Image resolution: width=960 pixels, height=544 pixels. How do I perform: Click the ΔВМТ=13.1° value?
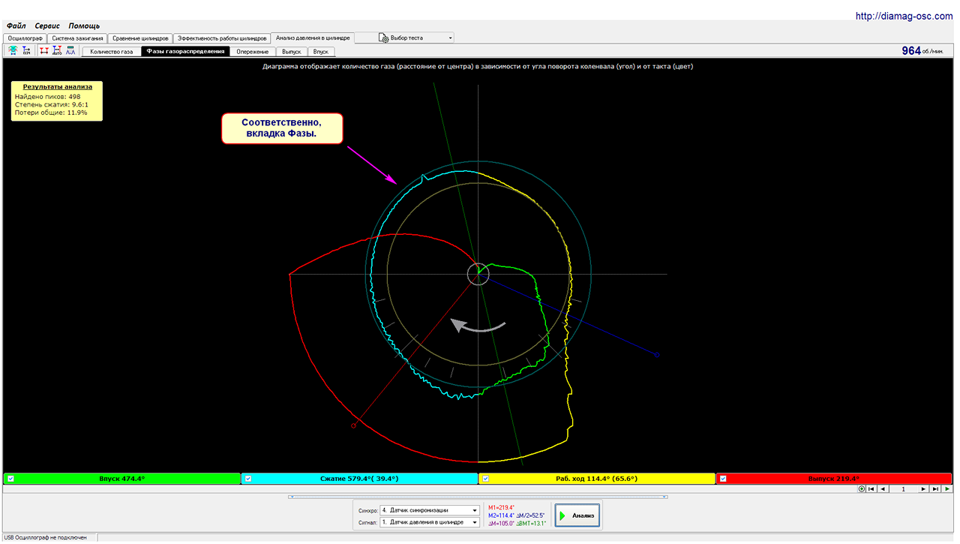click(x=532, y=523)
